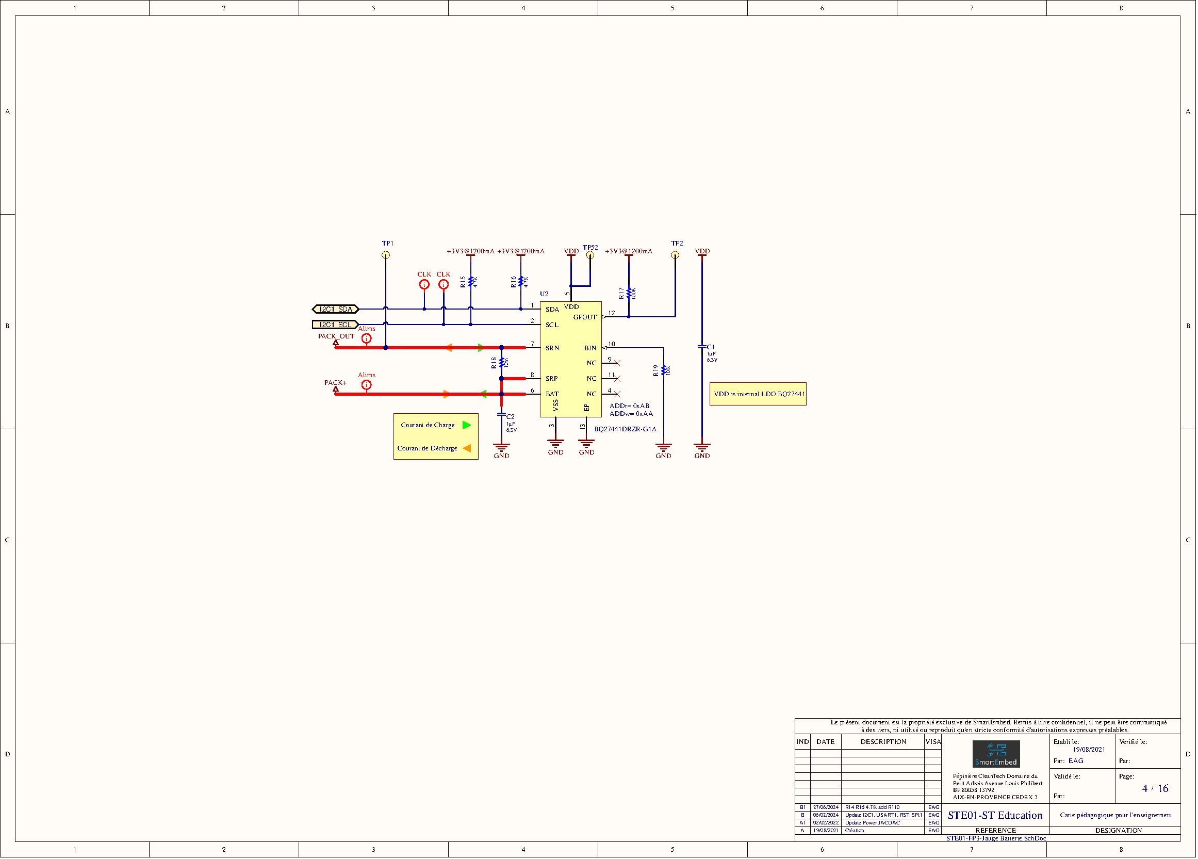Click the TP1 test point symbol
1198x859 pixels.
click(x=386, y=255)
